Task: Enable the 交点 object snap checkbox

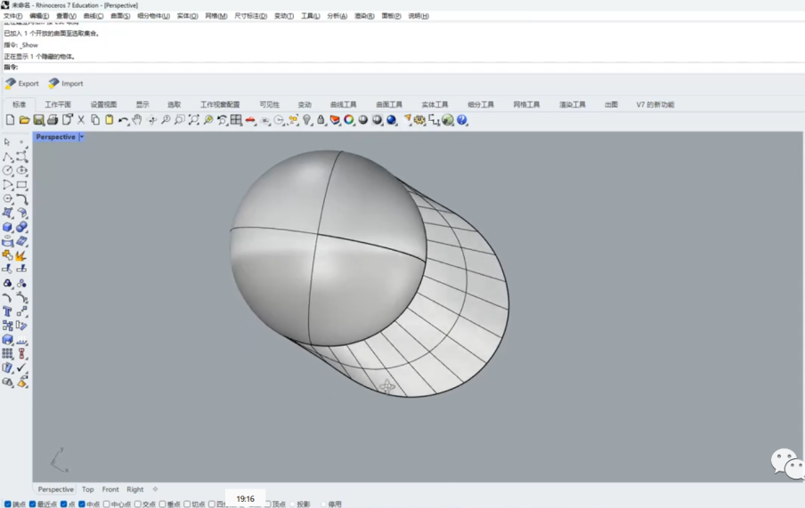Action: coord(138,504)
